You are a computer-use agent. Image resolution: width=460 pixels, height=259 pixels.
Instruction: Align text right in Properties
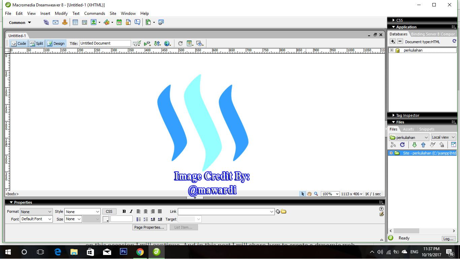[153, 211]
